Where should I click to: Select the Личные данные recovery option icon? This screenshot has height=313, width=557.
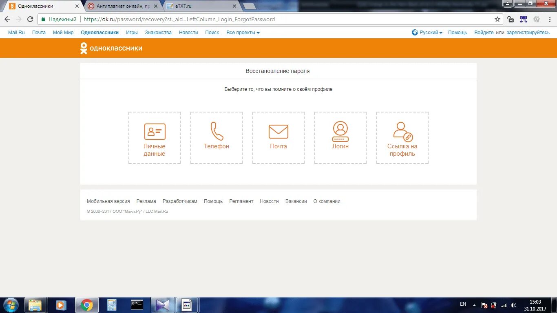click(155, 131)
